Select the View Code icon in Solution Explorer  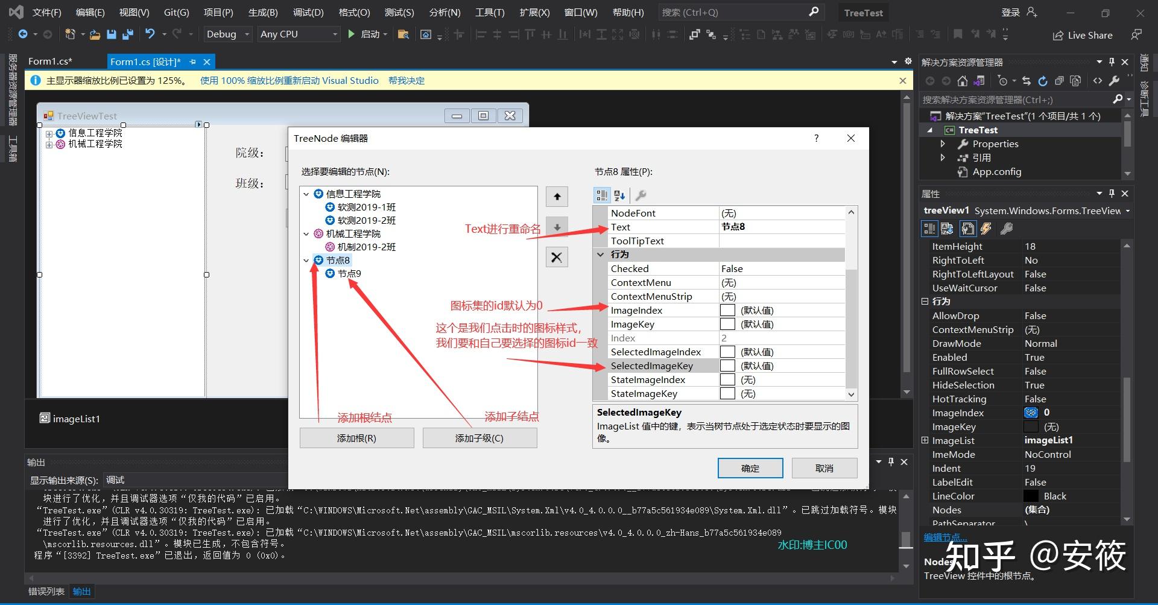pos(1098,80)
